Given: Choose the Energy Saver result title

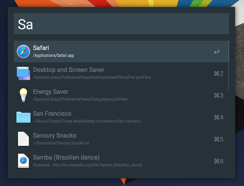Looking at the screenshot, I should click(50, 92).
